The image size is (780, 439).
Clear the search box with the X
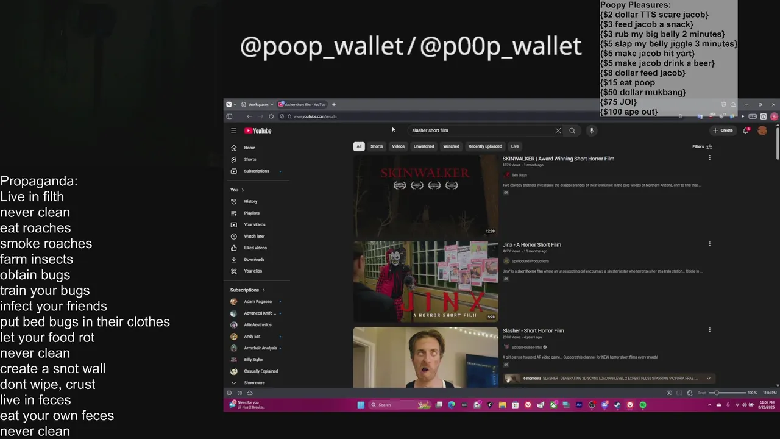coord(558,130)
